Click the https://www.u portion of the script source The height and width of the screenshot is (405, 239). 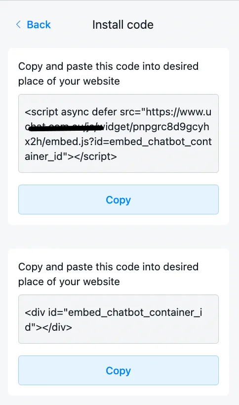pyautogui.click(x=178, y=112)
